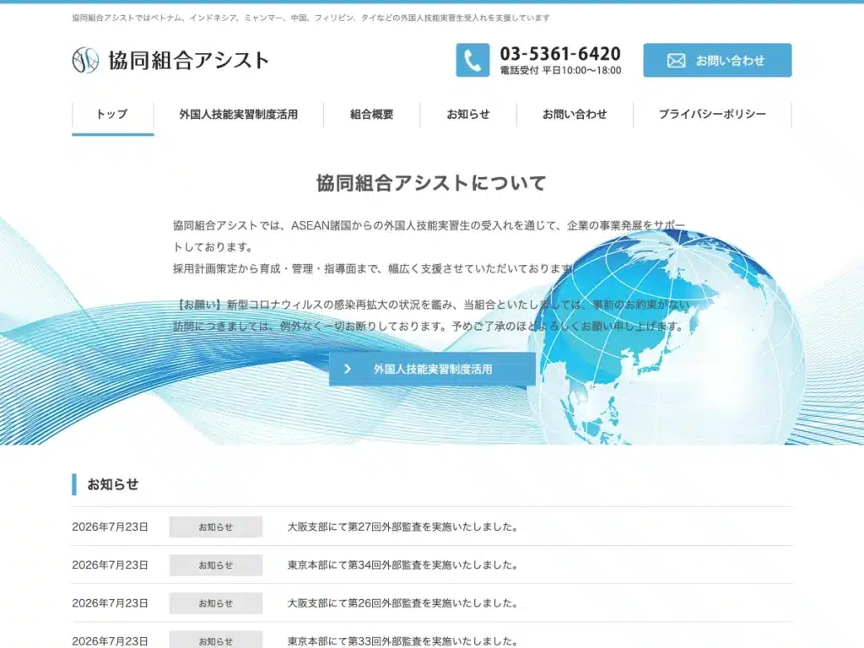Open プライバシーポリシー menu item

[x=712, y=115]
